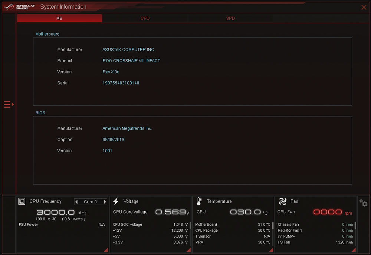
Task: Click BIOS version value 1001
Action: click(107, 151)
